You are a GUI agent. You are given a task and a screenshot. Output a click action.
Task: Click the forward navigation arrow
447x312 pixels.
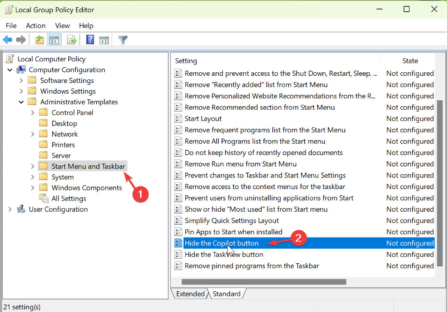21,40
